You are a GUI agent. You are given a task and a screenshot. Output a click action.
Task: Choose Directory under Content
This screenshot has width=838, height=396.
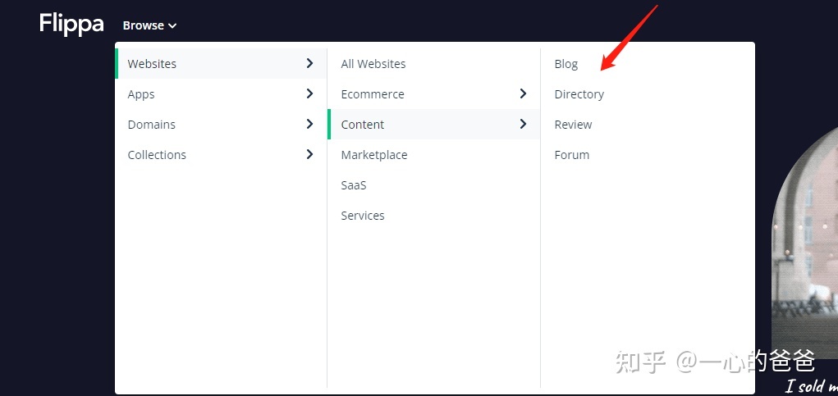coord(579,94)
